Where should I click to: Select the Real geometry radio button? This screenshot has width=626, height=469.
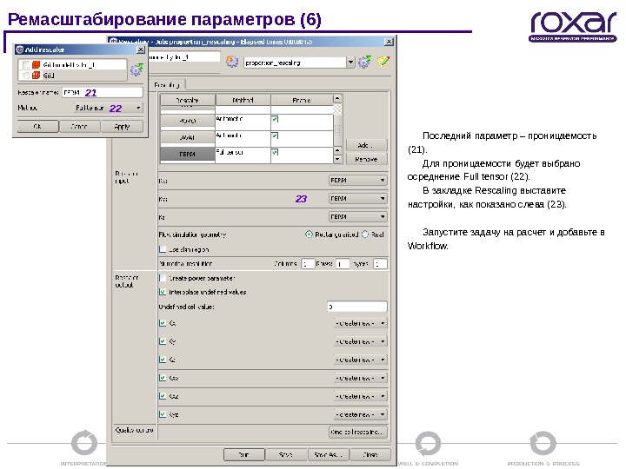tap(365, 234)
